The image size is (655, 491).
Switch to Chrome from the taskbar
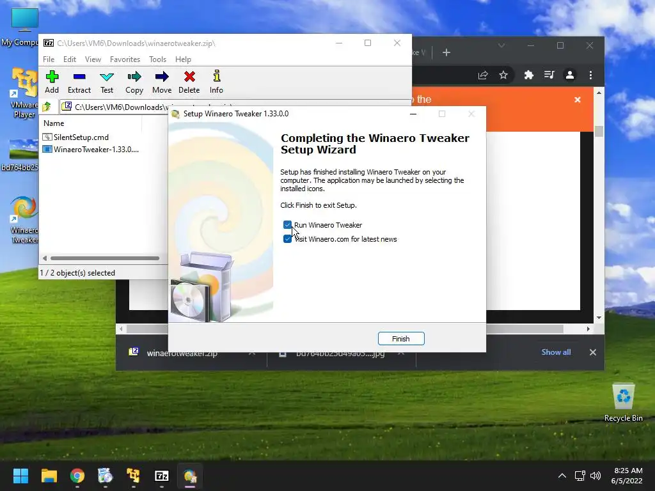(x=77, y=476)
